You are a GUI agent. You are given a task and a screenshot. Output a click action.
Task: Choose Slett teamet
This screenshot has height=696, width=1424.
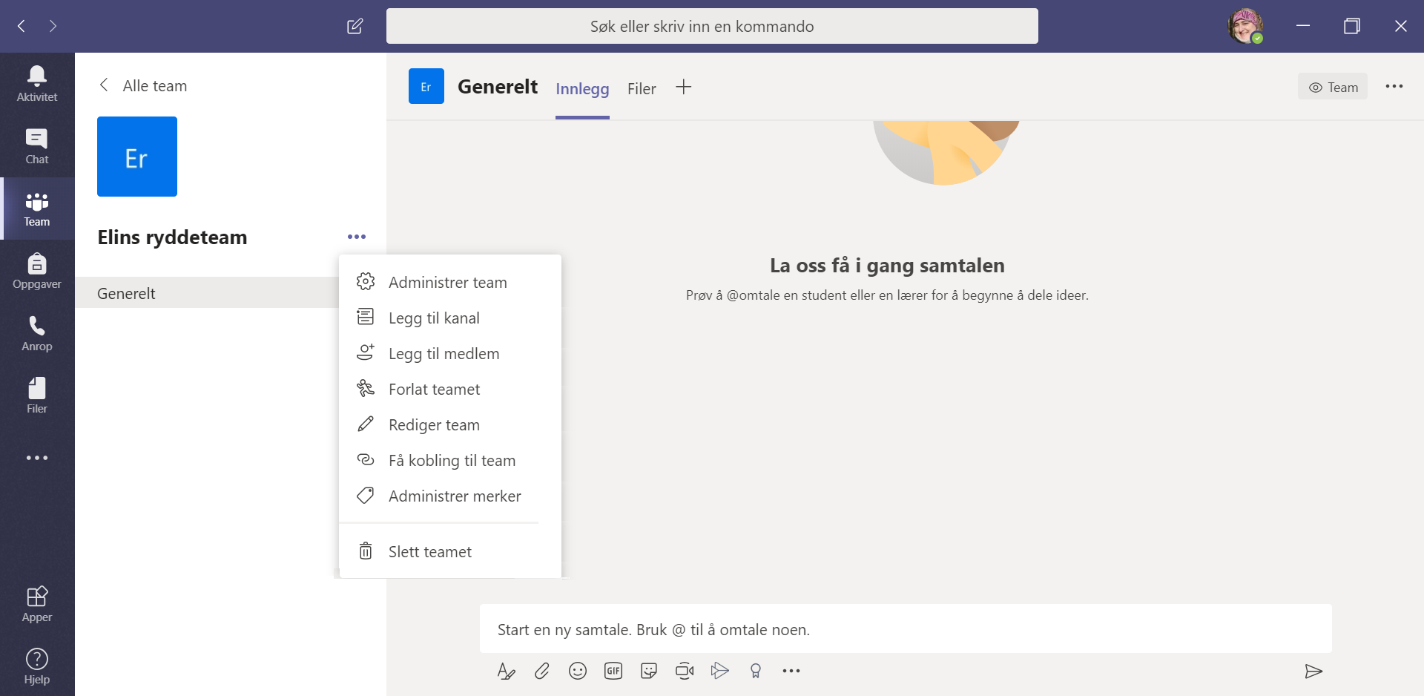coord(450,552)
